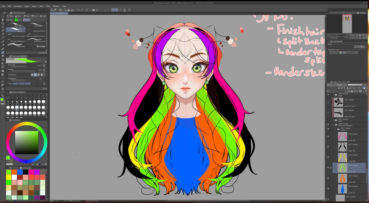Switch to the Hair 1 sub tool tab
This screenshot has width=369, height=203.
coord(27,20)
